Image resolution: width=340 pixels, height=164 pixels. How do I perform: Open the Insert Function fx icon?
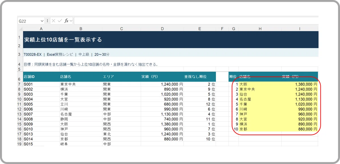coord(66,21)
